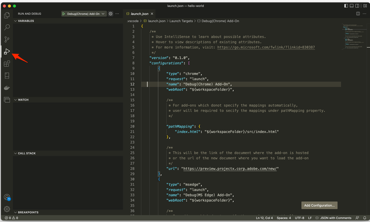
Task: Split the editor right
Action: 358,14
